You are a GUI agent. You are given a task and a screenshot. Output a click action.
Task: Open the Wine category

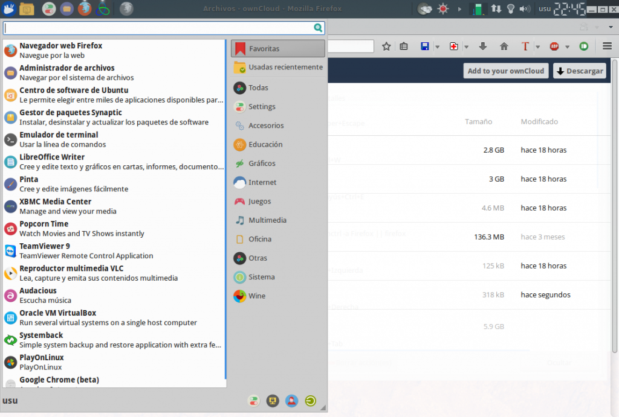pos(278,296)
